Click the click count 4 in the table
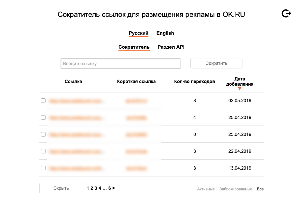303x205 pixels. [195, 117]
